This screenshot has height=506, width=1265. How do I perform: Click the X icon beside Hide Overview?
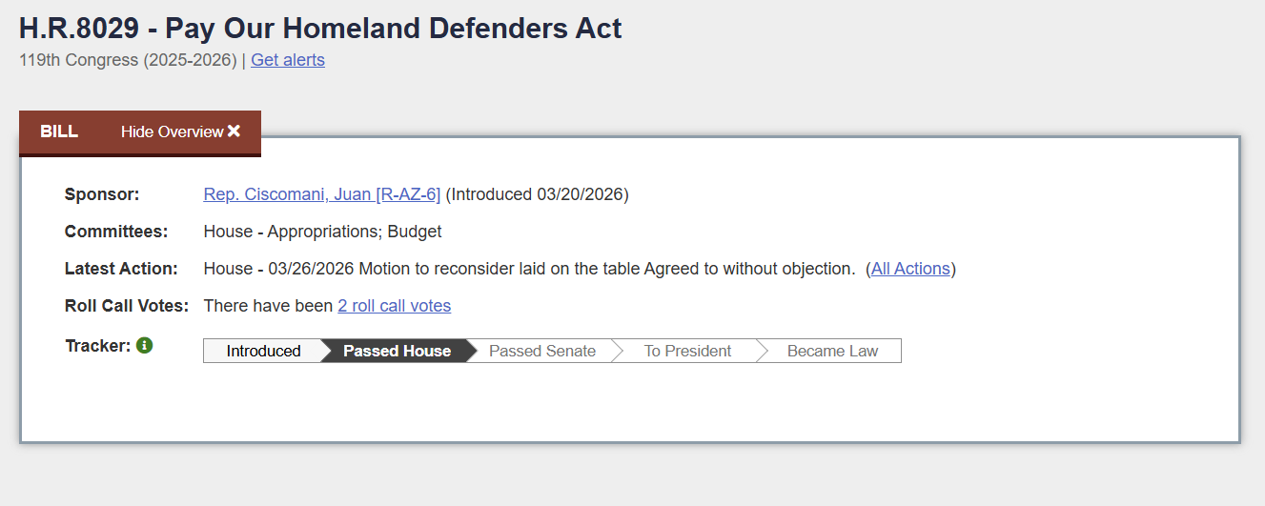pyautogui.click(x=234, y=132)
